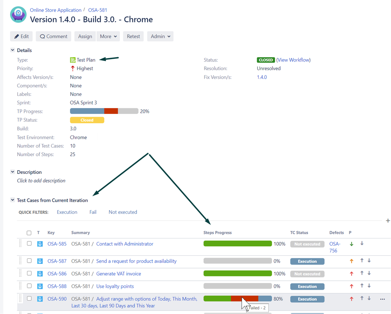Collapse the Description section
Viewport: 391px width, 314px height.
point(13,172)
